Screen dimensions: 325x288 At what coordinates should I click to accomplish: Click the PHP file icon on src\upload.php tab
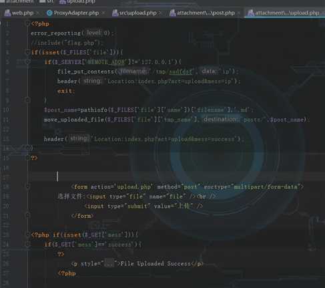pos(115,13)
